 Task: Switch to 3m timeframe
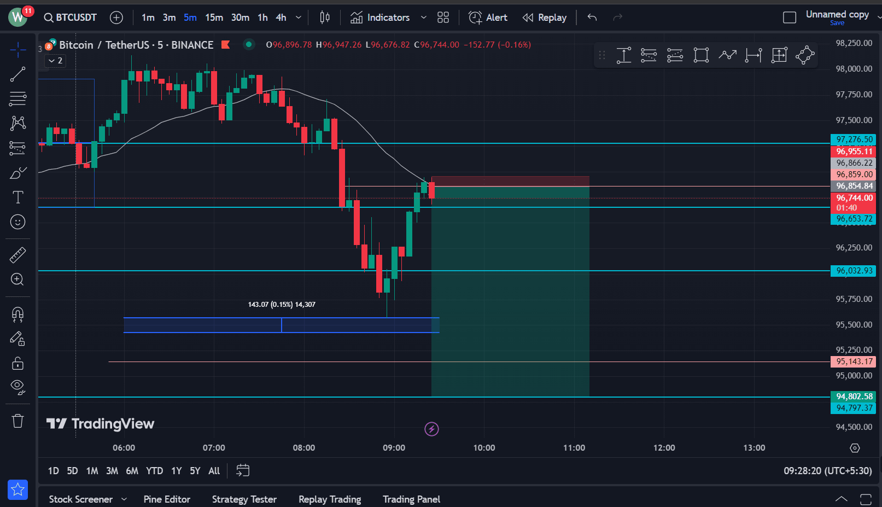(x=169, y=18)
